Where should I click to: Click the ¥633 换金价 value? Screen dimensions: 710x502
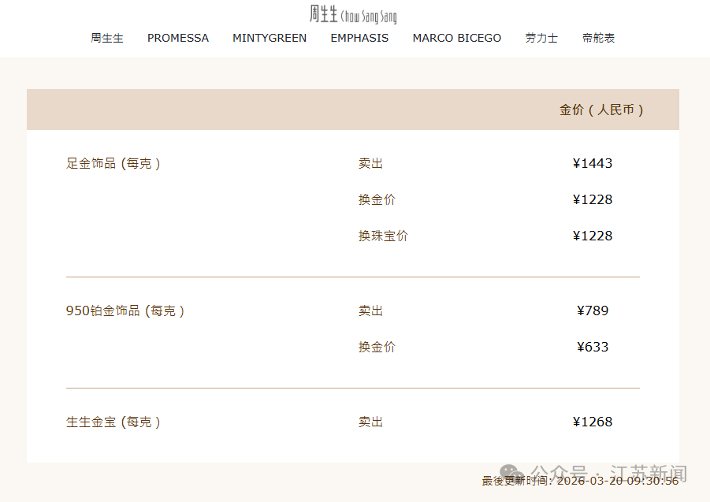(593, 347)
